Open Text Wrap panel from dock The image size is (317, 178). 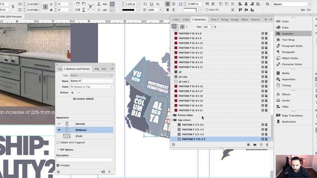pyautogui.click(x=288, y=40)
